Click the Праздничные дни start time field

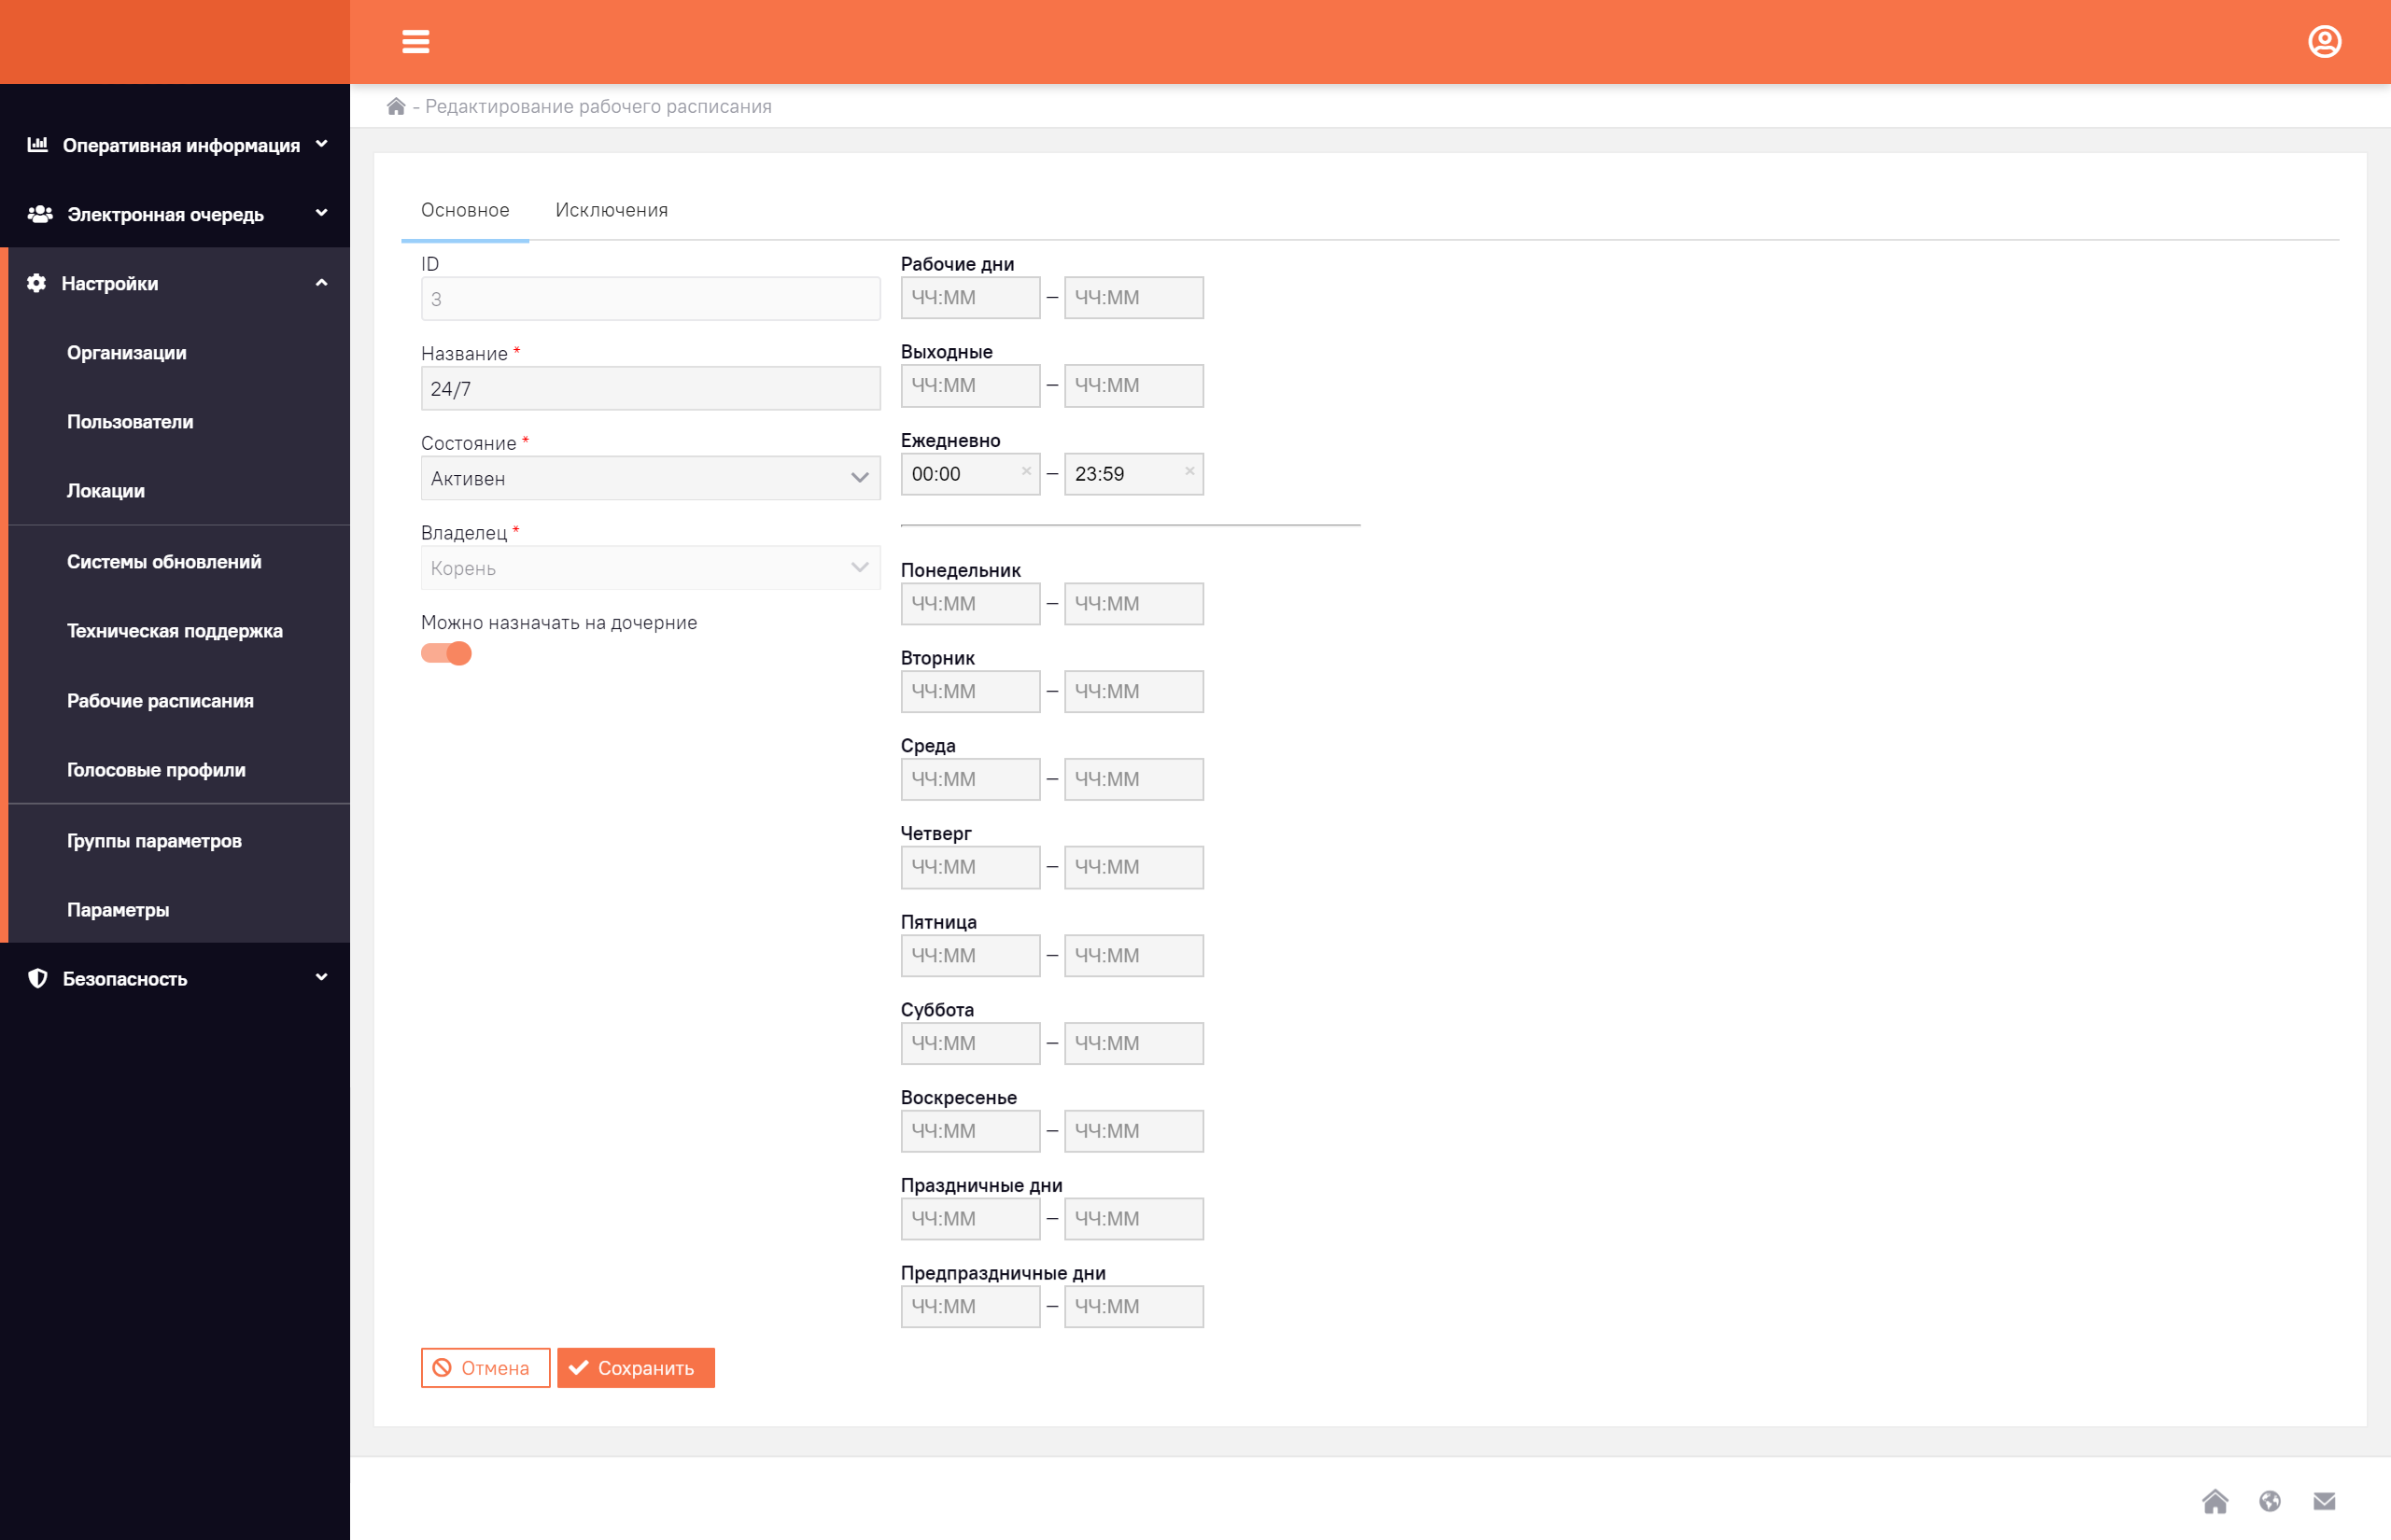coord(970,1219)
